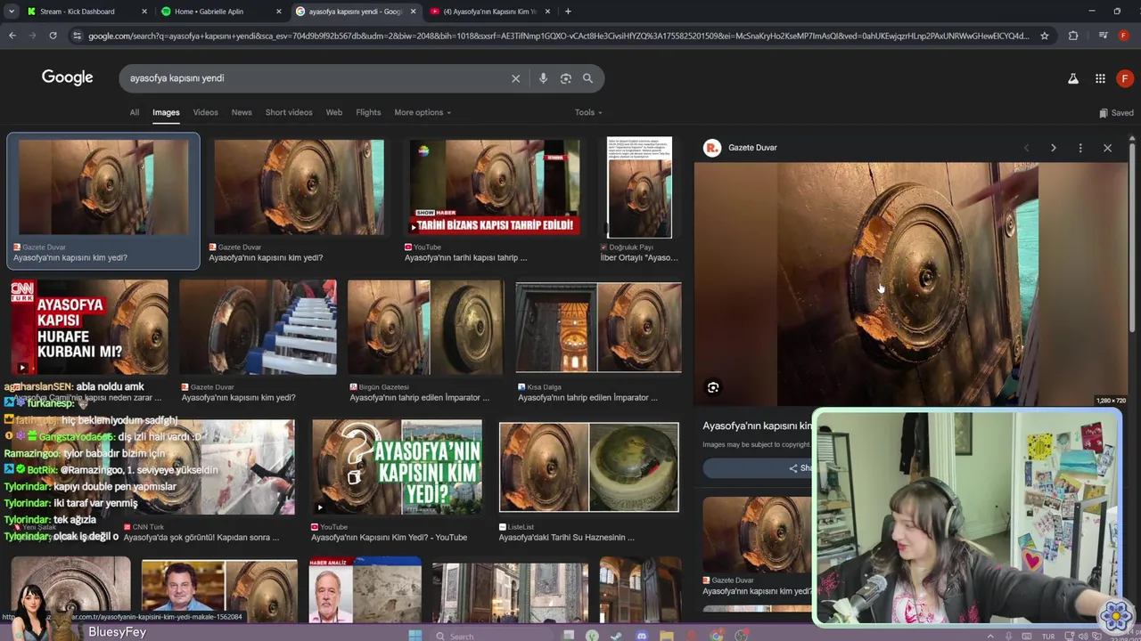Click the page vertical scrollbar
This screenshot has width=1141, height=641.
(x=1132, y=236)
